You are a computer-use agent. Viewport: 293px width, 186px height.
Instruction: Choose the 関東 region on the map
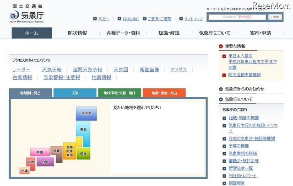coord(84,154)
